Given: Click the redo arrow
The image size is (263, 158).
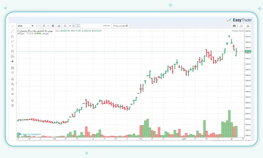Looking at the screenshot, I should coord(74,26).
